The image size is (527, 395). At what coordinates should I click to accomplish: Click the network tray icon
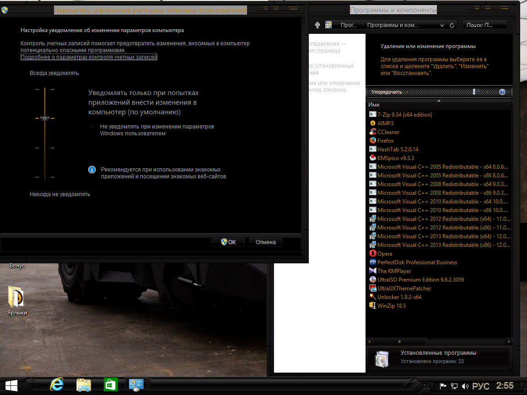(x=454, y=386)
